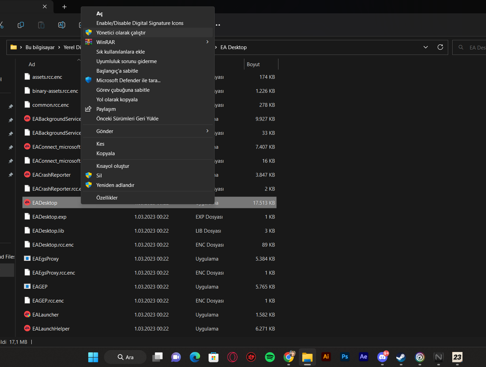The height and width of the screenshot is (367, 486).
Task: Open Spotify from taskbar
Action: point(270,357)
